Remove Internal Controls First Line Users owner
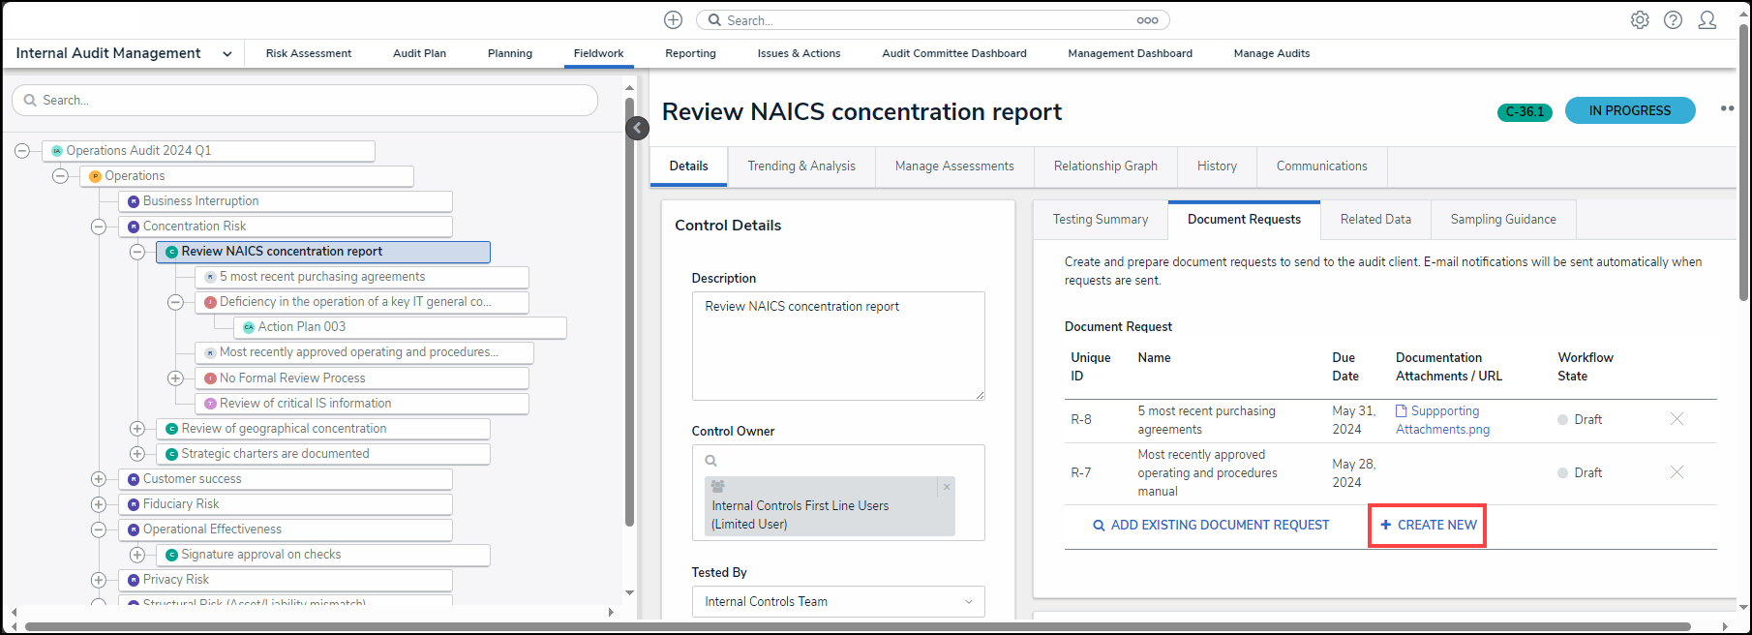Image resolution: width=1752 pixels, height=635 pixels. click(947, 487)
